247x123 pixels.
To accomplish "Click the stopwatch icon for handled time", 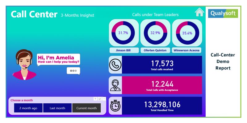I will [115, 105].
